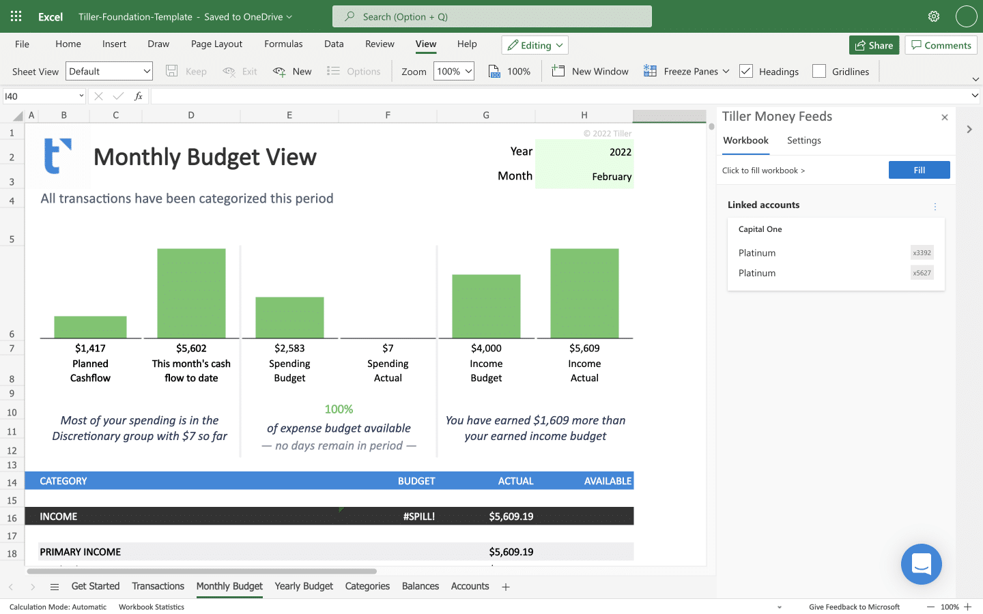Add a new sheet with plus icon
This screenshot has height=614, width=983.
point(506,587)
